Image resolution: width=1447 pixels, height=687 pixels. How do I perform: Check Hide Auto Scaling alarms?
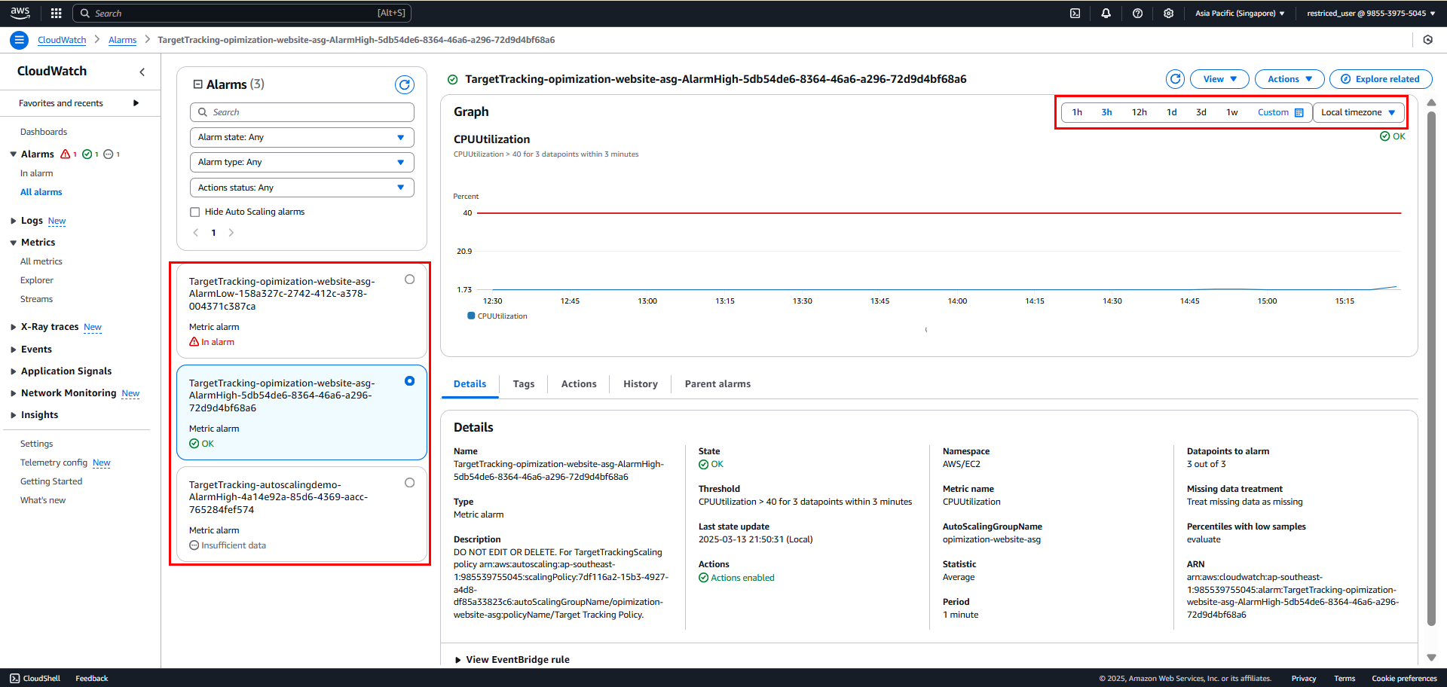coord(195,212)
